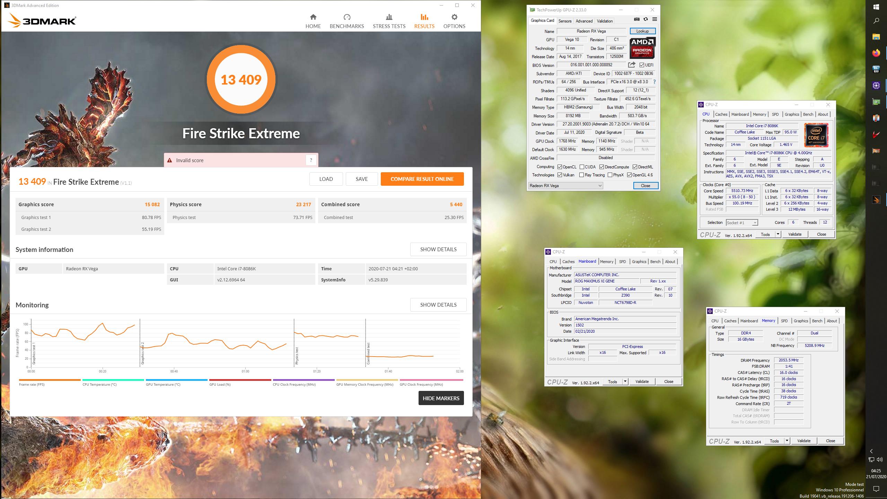
Task: Click the CPU Clock Frequency purple legend bar
Action: [304, 380]
